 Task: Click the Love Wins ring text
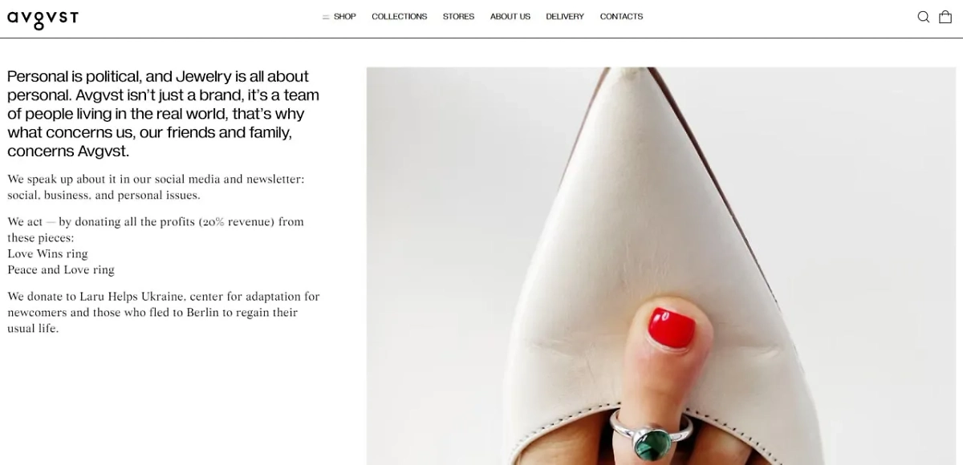(47, 253)
